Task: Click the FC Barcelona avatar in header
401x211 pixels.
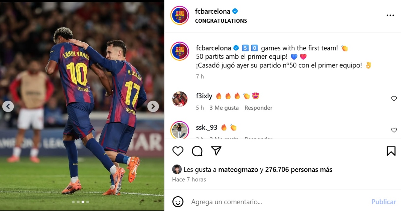Action: click(180, 15)
